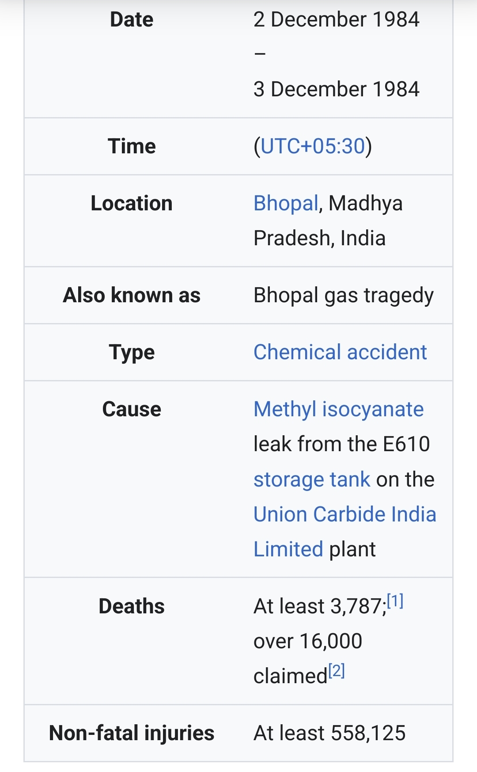Click the Non-fatal injuries label
This screenshot has height=772, width=477.
132,733
